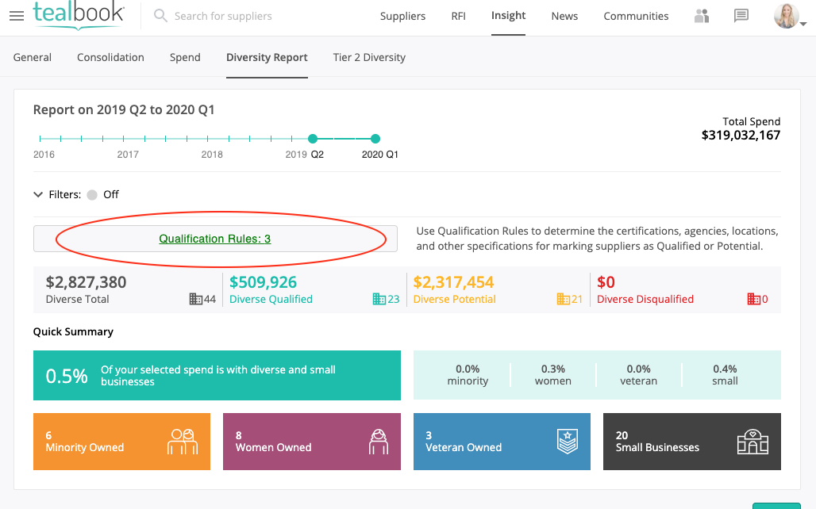Select the Women Owned tile
The image size is (816, 509).
coord(312,442)
